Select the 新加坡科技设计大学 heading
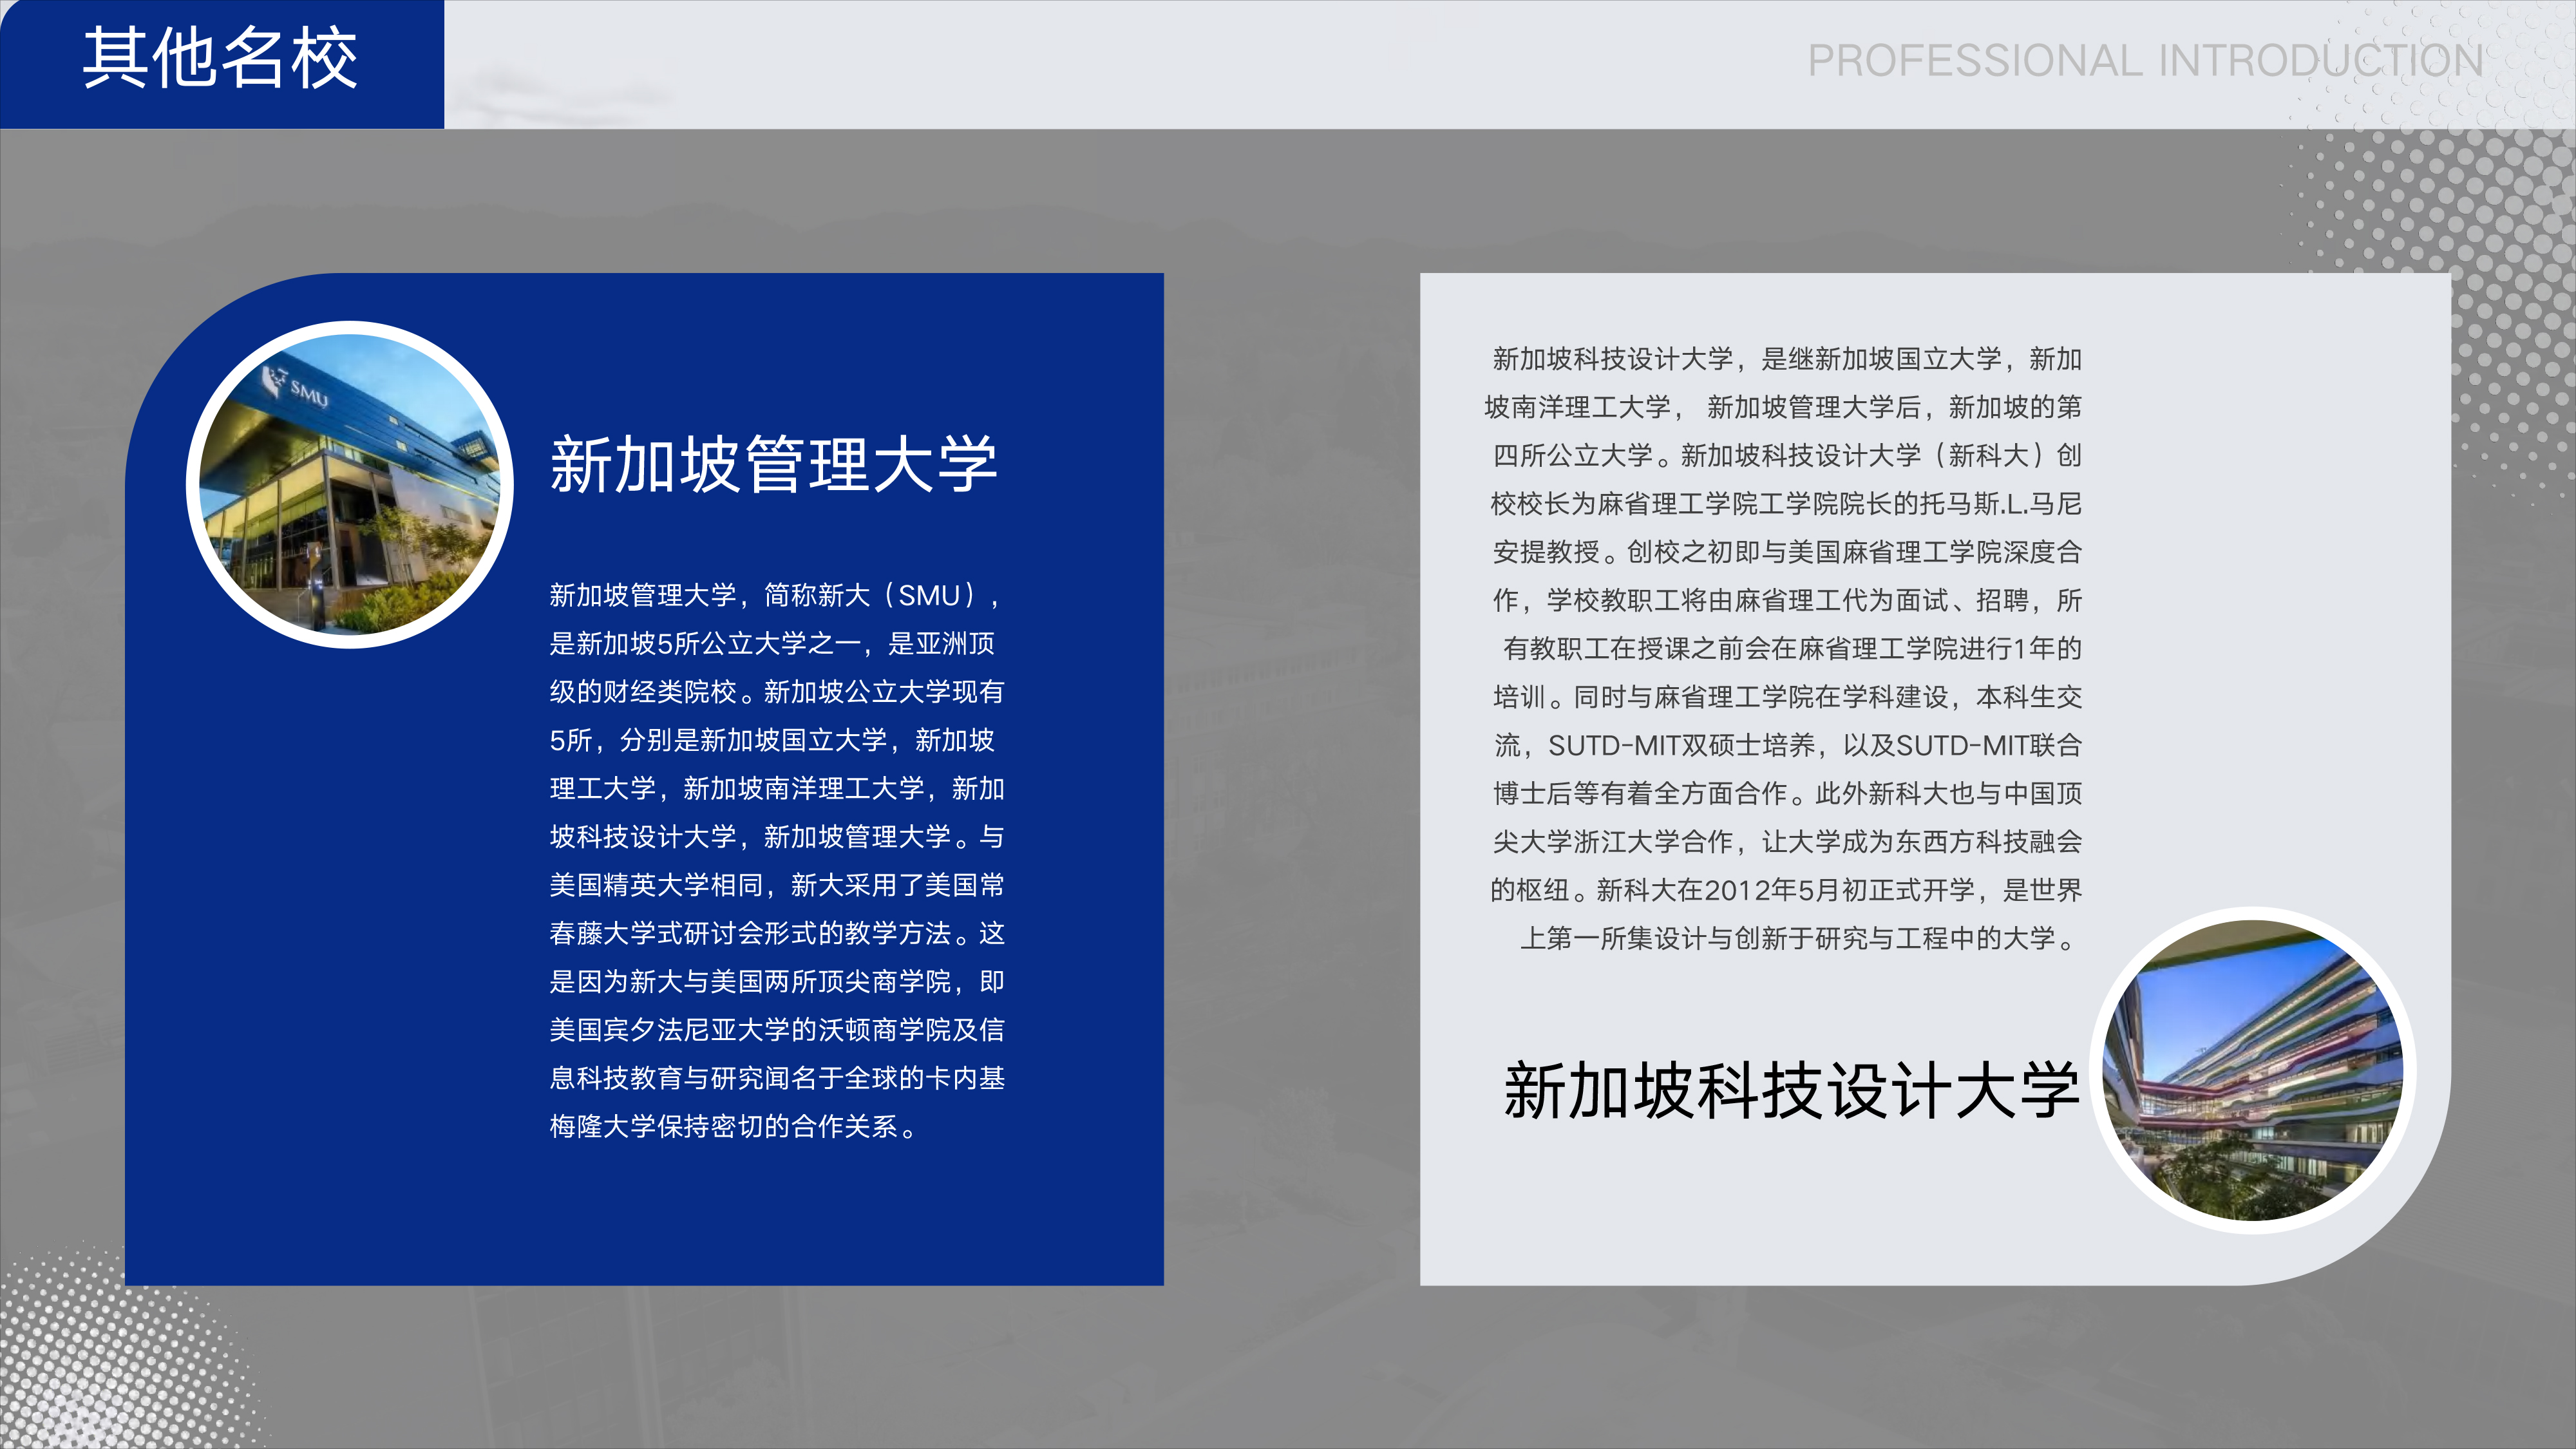Viewport: 2576px width, 1449px height. tap(1792, 1090)
